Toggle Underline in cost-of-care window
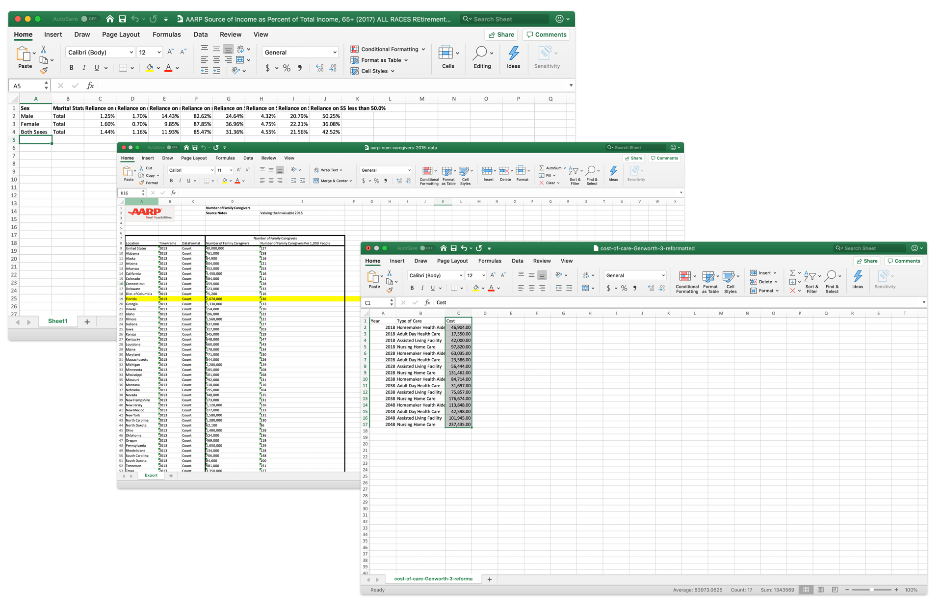 tap(433, 288)
